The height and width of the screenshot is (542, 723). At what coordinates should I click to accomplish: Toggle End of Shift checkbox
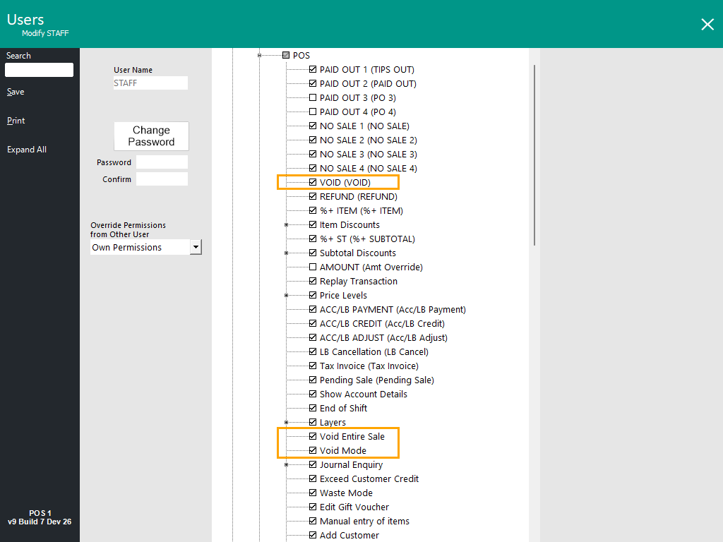(x=313, y=408)
